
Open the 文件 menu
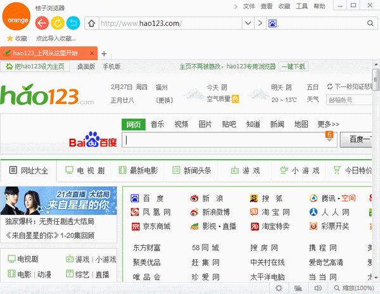point(249,6)
